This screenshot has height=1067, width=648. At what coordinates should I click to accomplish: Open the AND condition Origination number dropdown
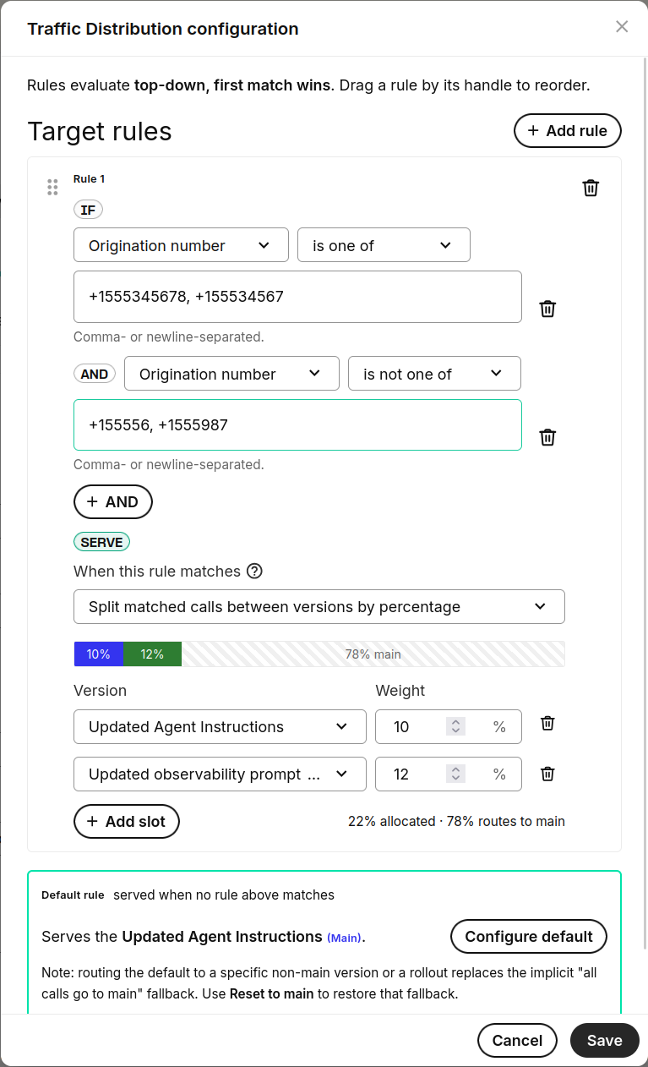click(x=231, y=374)
